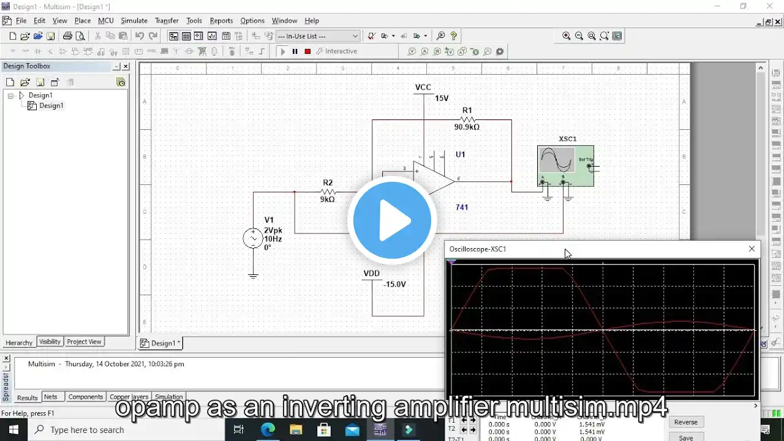
Task: Open the Nets spreadsheet tab
Action: point(51,397)
